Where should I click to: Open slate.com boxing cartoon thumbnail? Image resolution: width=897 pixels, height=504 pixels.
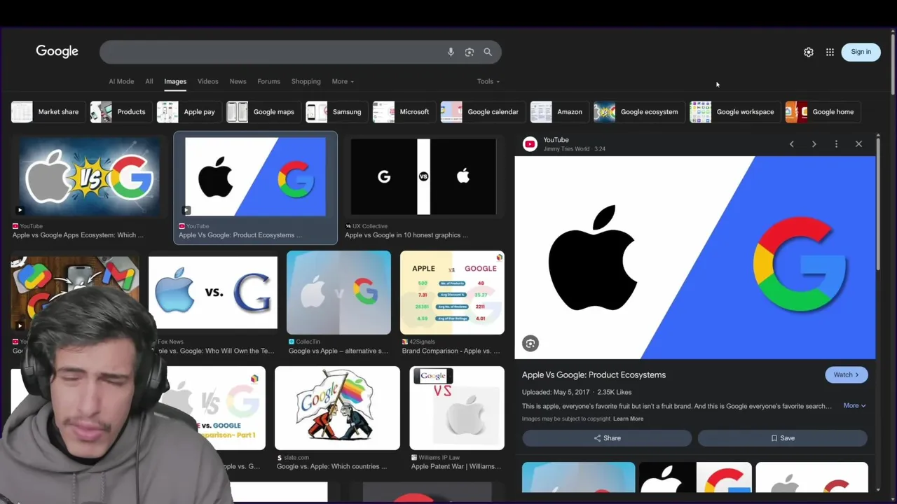tap(337, 407)
